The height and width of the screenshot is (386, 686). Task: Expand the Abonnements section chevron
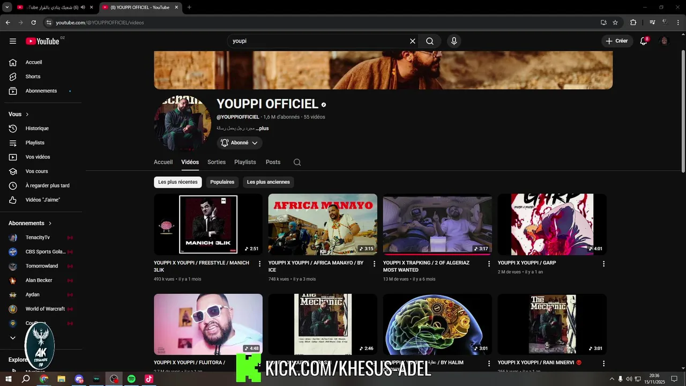coord(50,223)
